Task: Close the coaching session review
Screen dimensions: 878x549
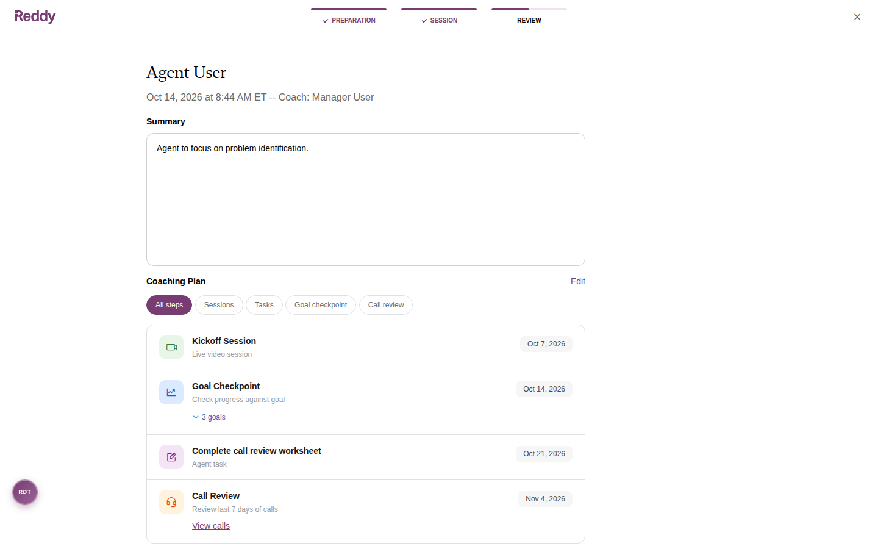Action: (x=857, y=17)
